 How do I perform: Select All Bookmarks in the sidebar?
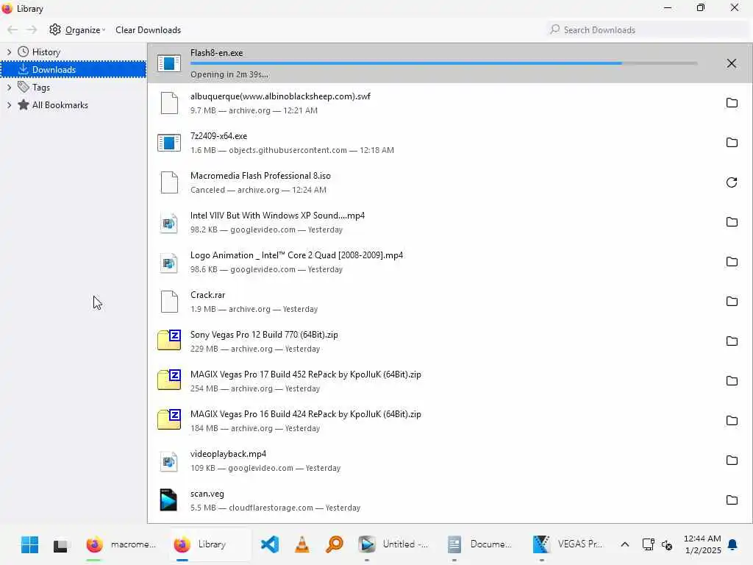[60, 105]
